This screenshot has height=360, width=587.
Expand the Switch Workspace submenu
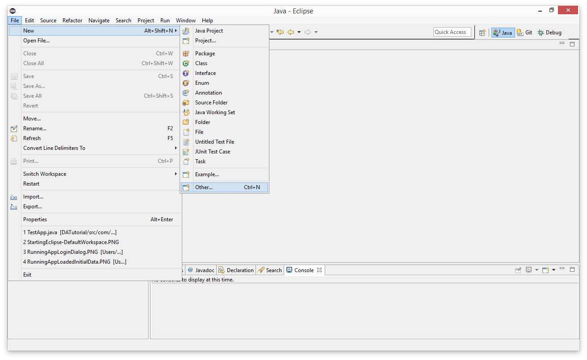45,174
